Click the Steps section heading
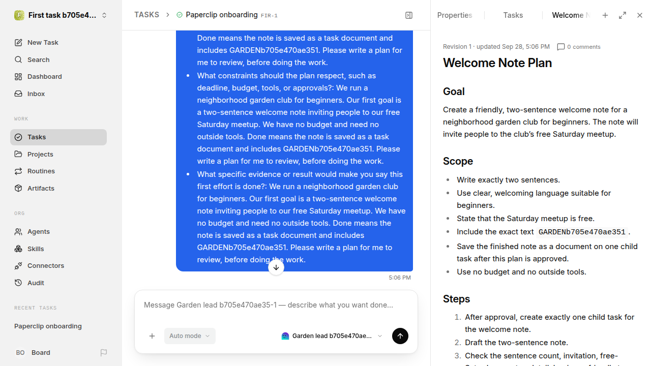 click(x=456, y=299)
